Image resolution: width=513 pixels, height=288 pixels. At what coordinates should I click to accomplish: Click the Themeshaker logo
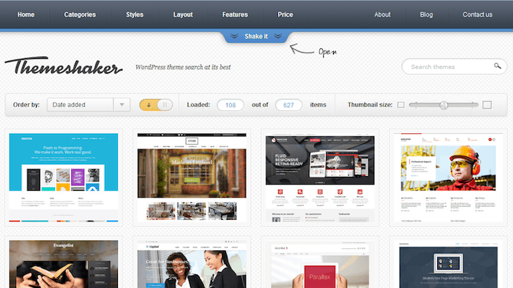click(64, 66)
